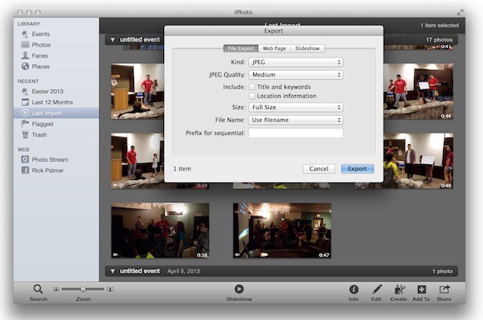Open the Share toolbar icon
Screen dimensions: 483x320
point(444,289)
